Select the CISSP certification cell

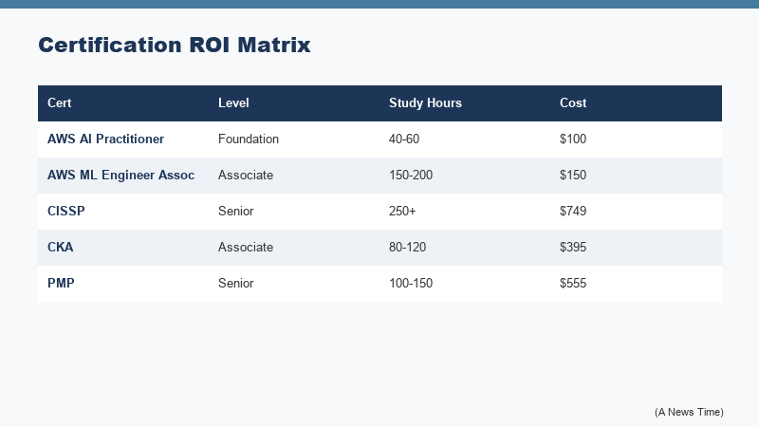pyautogui.click(x=65, y=212)
